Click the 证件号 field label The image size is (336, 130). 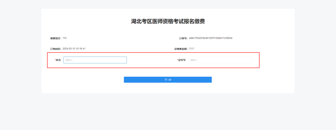pos(182,60)
